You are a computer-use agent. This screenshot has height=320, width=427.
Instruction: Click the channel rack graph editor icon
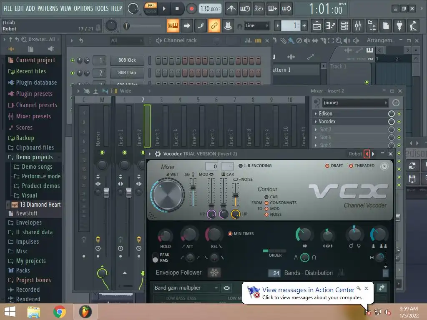click(248, 40)
